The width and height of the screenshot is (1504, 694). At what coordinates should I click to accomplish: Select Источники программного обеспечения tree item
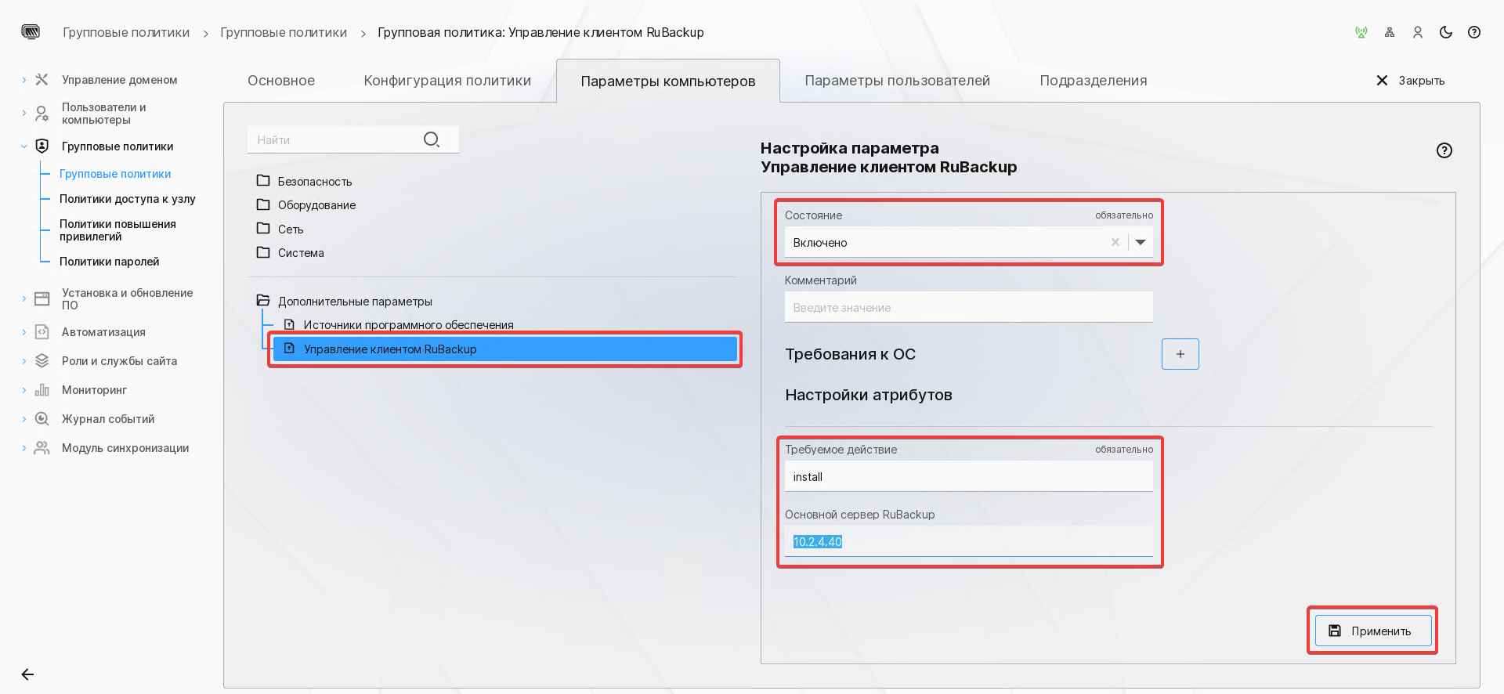click(408, 324)
